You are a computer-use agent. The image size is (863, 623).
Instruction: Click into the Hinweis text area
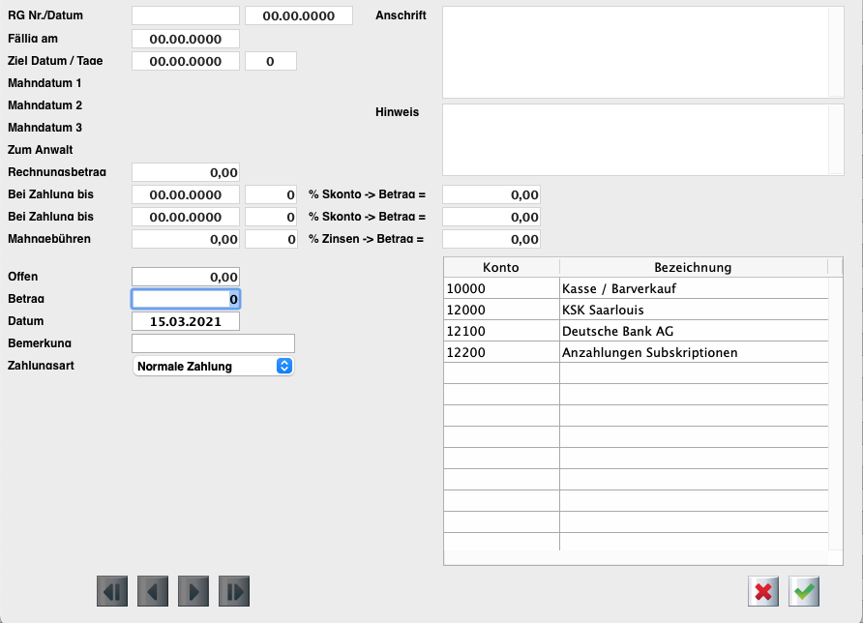(636, 139)
